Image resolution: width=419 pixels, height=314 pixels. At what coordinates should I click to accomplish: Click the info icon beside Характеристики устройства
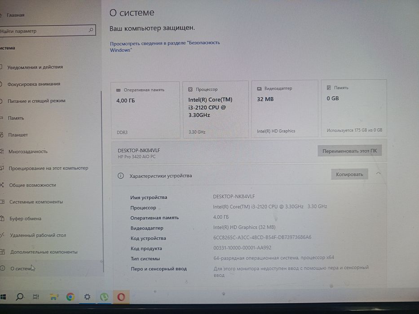[x=121, y=176]
